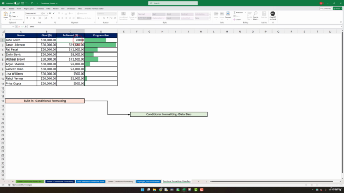Toggle Underline formatting
The height and width of the screenshot is (193, 344).
34,18
